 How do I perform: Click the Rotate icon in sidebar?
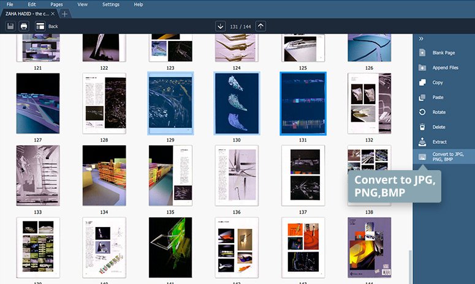click(x=422, y=112)
